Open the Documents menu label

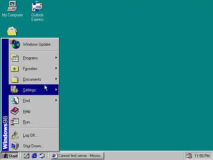32,79
